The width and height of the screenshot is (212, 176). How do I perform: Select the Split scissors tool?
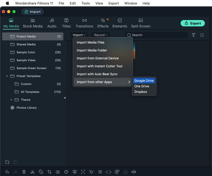pos(32,172)
